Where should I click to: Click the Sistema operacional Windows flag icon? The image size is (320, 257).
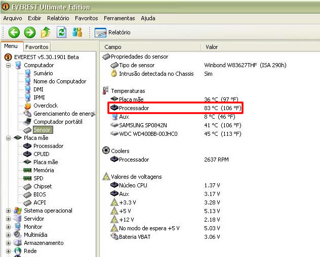[x=18, y=211]
